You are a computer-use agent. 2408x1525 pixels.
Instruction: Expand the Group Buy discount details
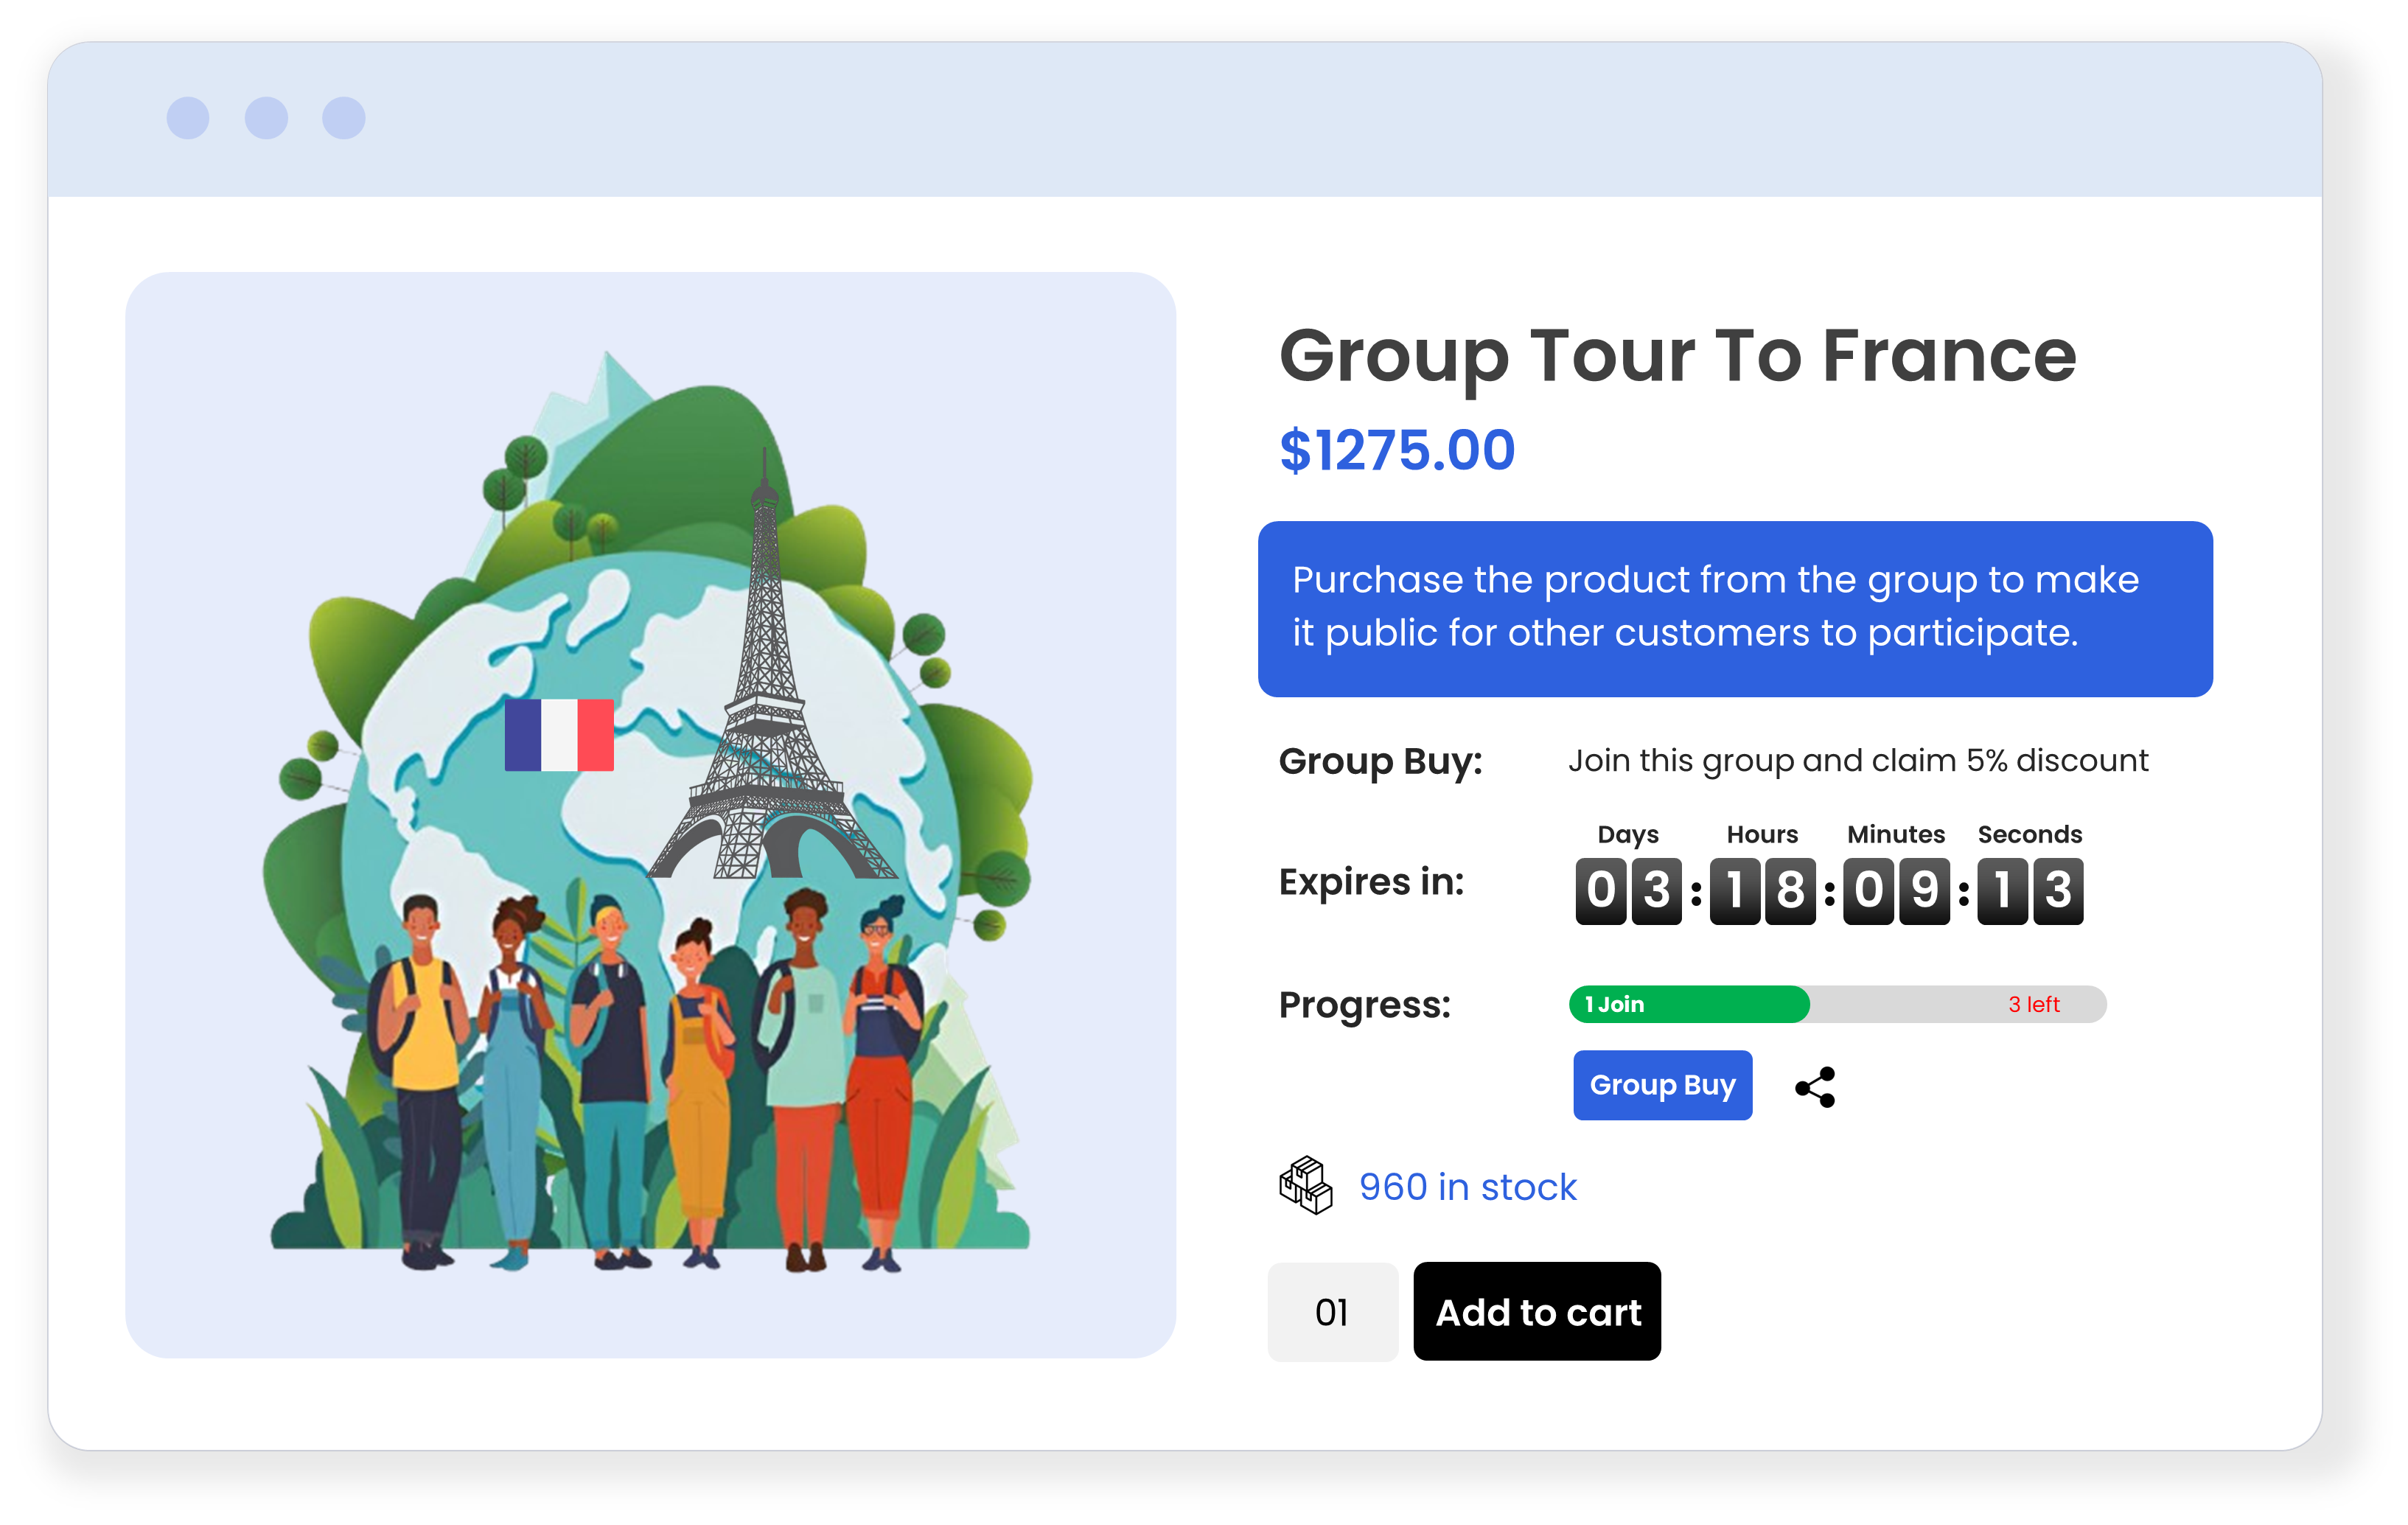[x=1382, y=762]
